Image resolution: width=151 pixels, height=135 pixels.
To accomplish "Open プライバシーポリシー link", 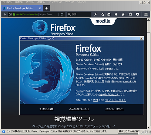I will coord(114,109).
